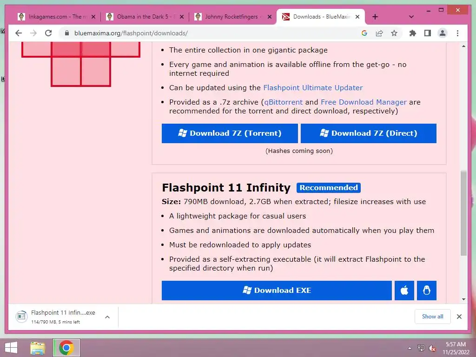The width and height of the screenshot is (476, 357).
Task: Toggle the Chrome side panel
Action: click(428, 33)
